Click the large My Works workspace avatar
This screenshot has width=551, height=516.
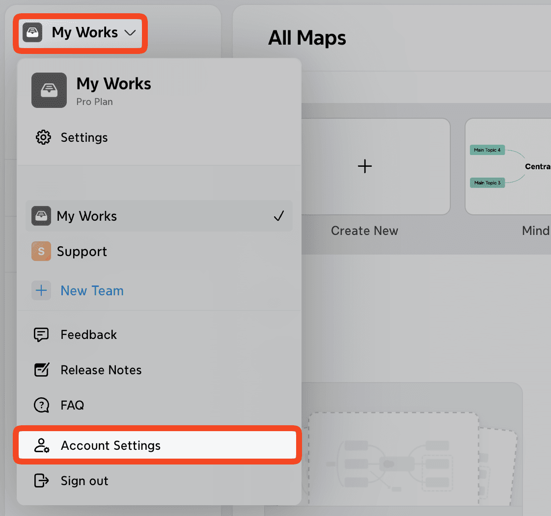49,90
